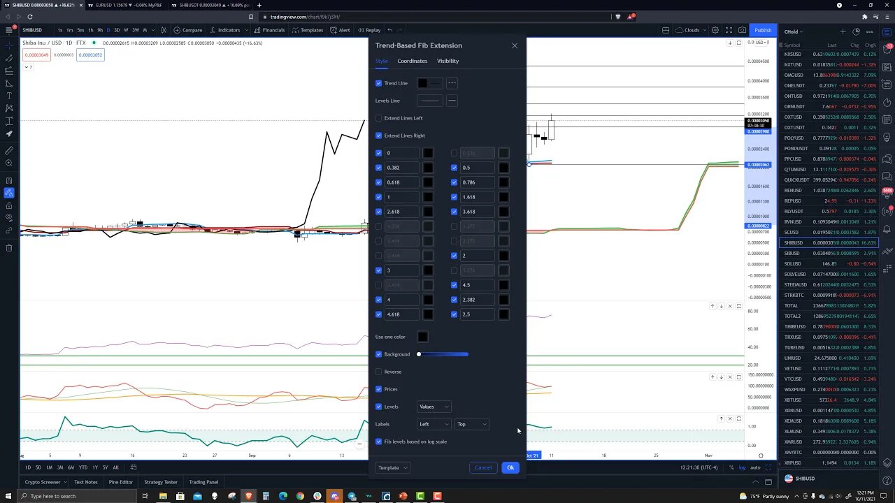Enable Extend Lines Left checkbox
895x503 pixels.
(x=379, y=118)
